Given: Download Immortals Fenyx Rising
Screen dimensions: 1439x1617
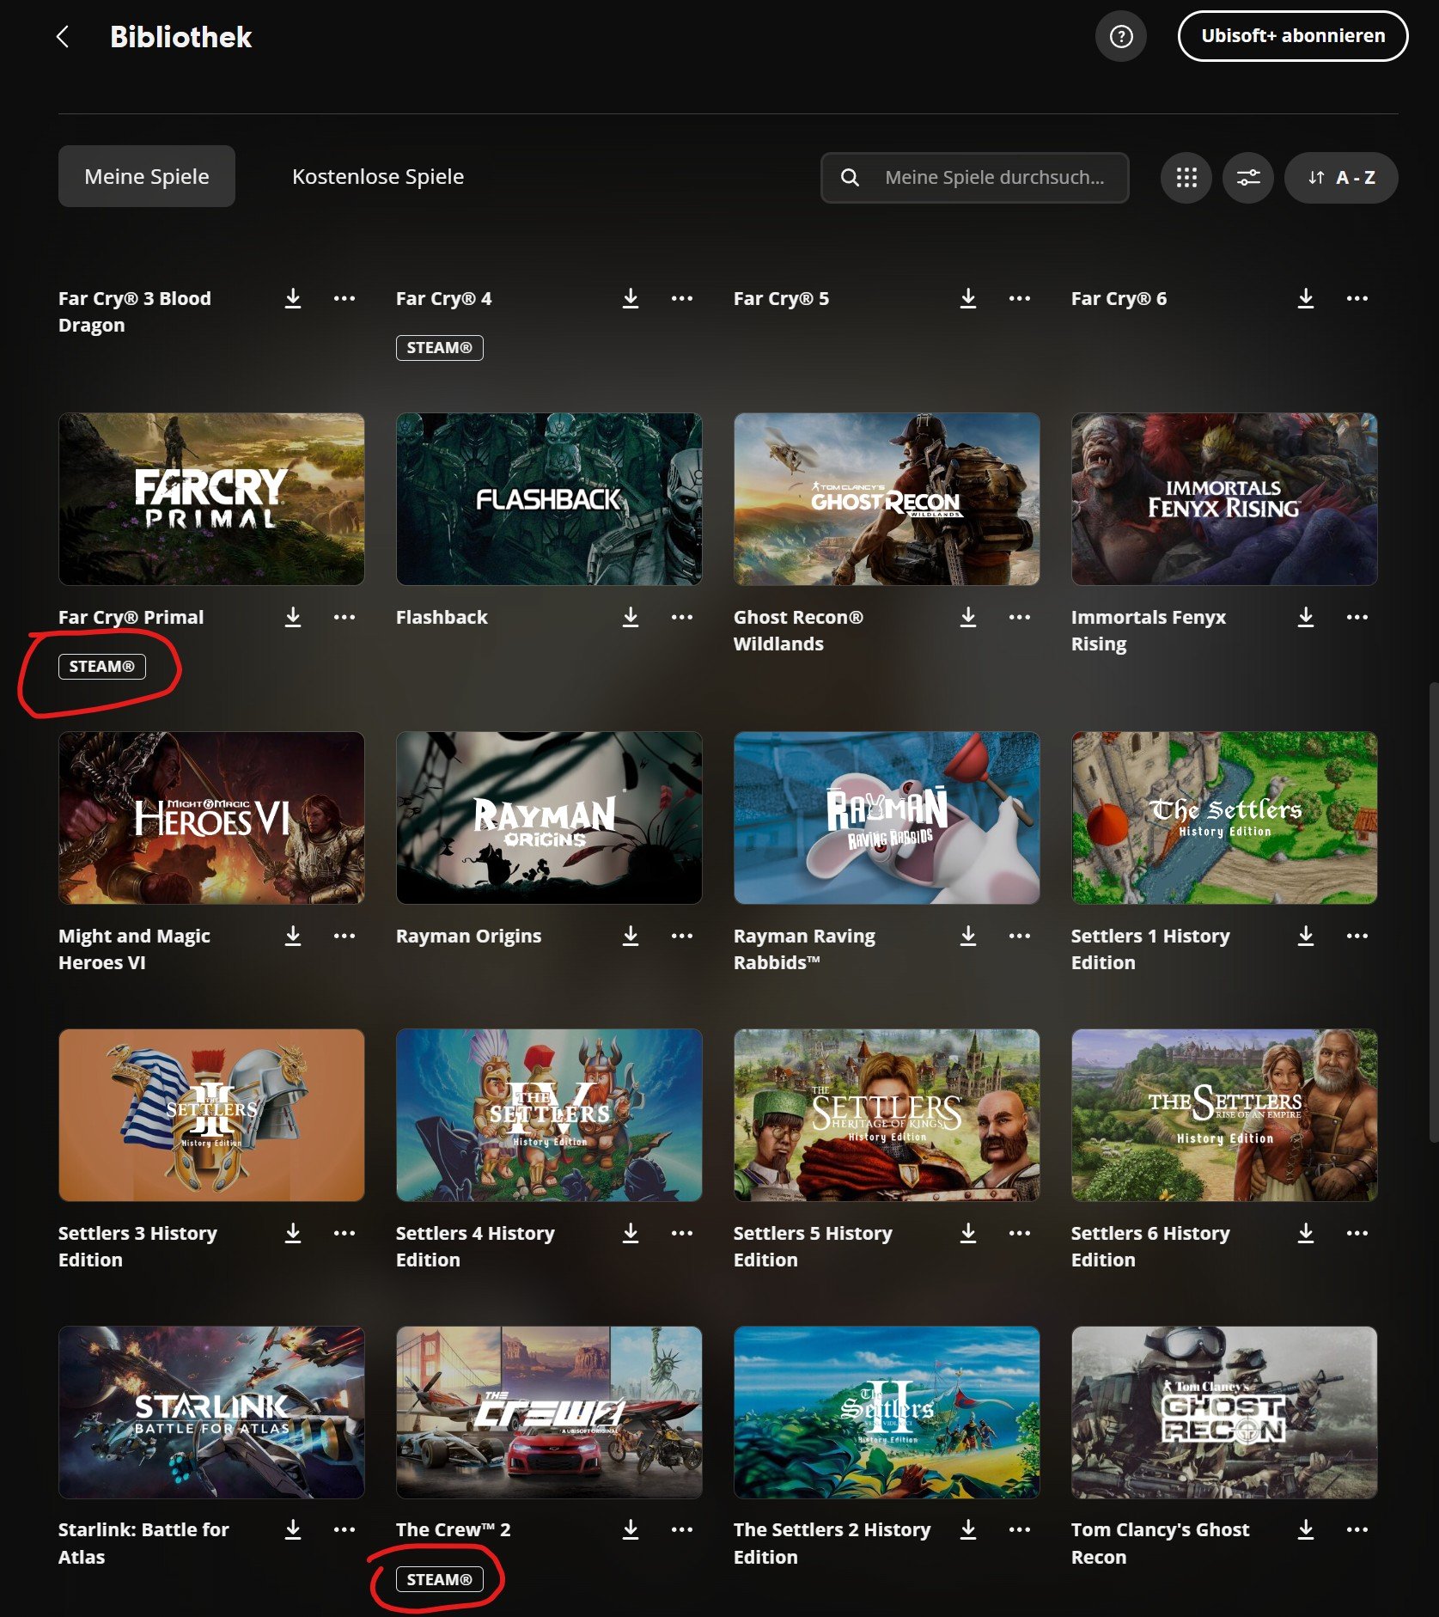Looking at the screenshot, I should point(1306,617).
